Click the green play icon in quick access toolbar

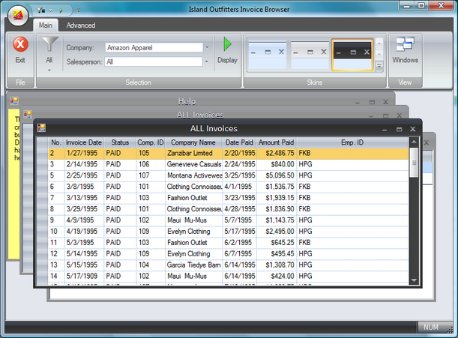61,10
